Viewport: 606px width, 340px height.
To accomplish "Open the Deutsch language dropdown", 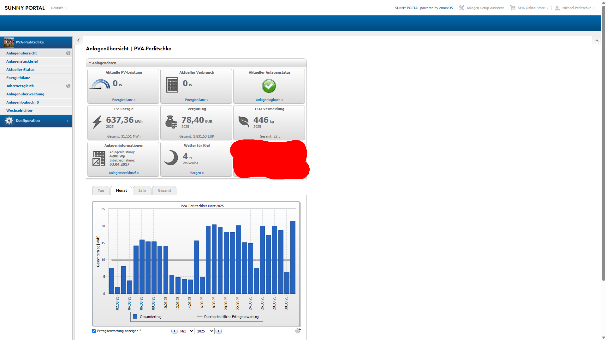I will (59, 8).
